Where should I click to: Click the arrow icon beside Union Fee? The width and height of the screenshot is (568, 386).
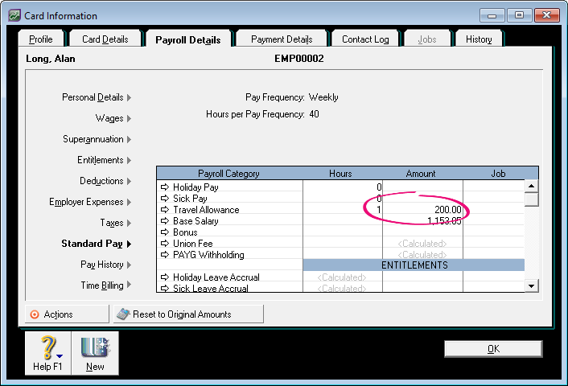[166, 244]
